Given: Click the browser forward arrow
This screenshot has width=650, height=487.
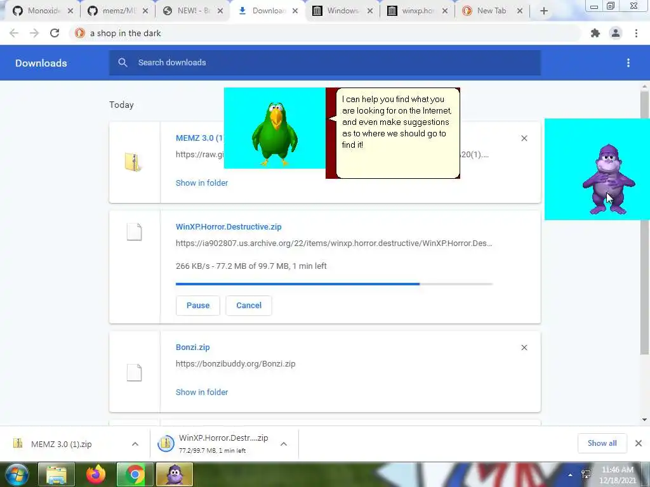Looking at the screenshot, I should [x=34, y=33].
